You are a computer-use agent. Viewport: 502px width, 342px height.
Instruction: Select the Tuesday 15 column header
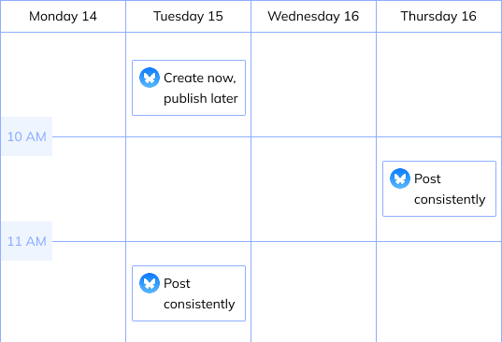click(188, 16)
